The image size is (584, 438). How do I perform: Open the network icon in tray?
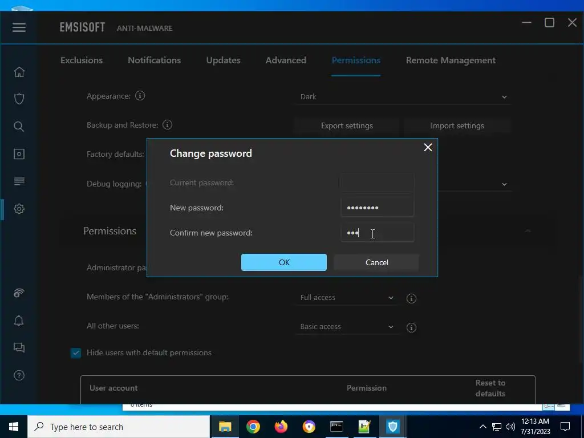[497, 427]
